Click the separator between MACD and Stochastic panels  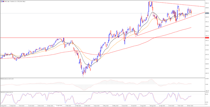tap(102, 91)
